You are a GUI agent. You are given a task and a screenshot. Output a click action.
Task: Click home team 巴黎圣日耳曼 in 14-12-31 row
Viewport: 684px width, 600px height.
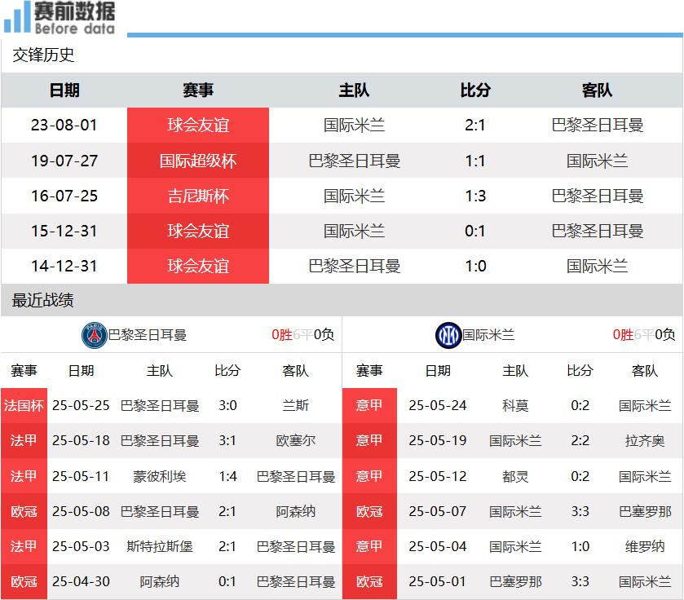pos(354,266)
